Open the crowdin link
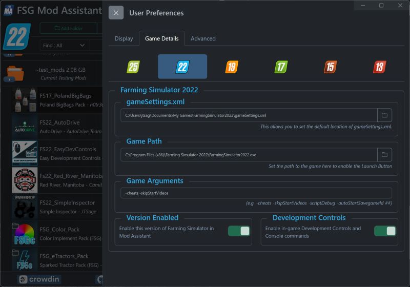 pyautogui.click(x=39, y=279)
